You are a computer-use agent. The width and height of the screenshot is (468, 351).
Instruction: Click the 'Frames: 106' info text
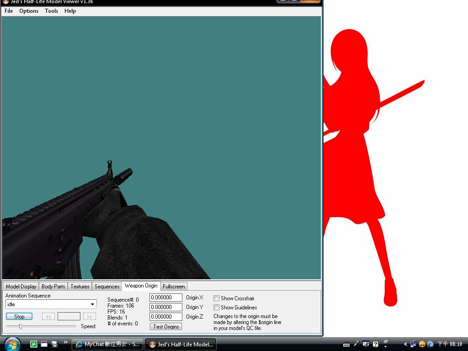[121, 306]
